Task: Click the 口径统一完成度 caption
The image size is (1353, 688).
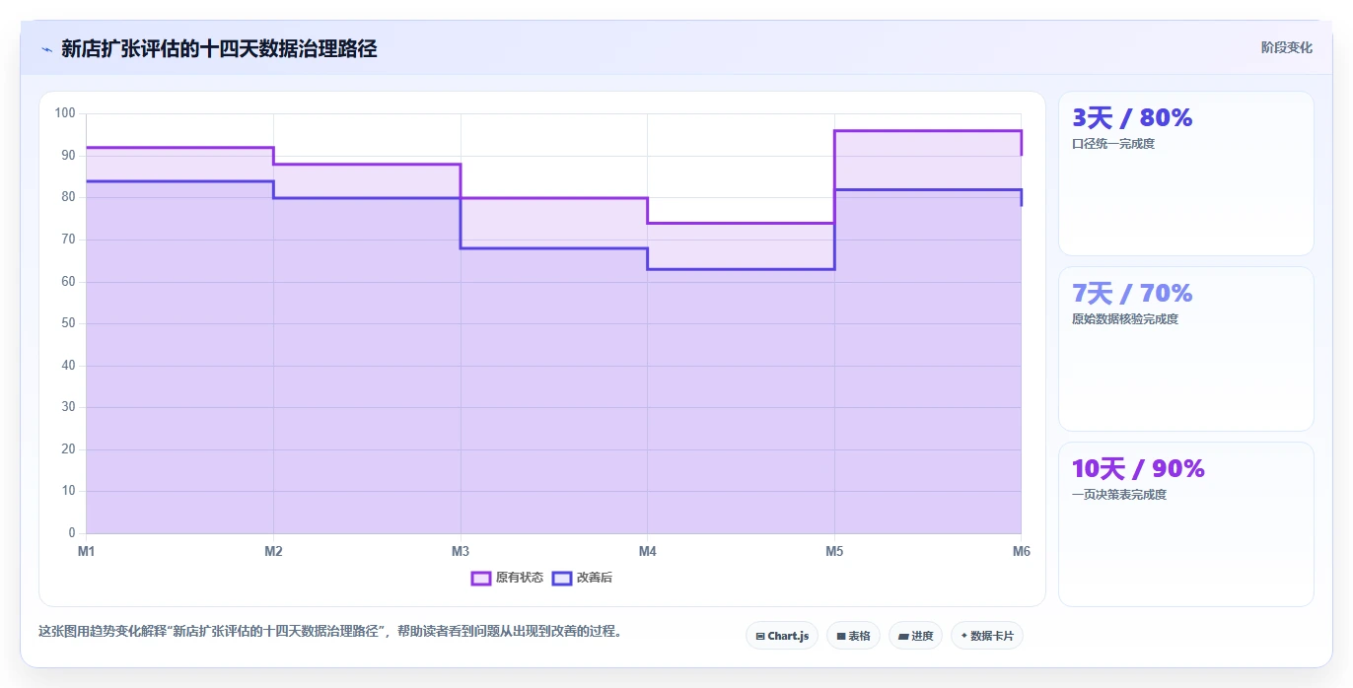Action: [x=1113, y=144]
